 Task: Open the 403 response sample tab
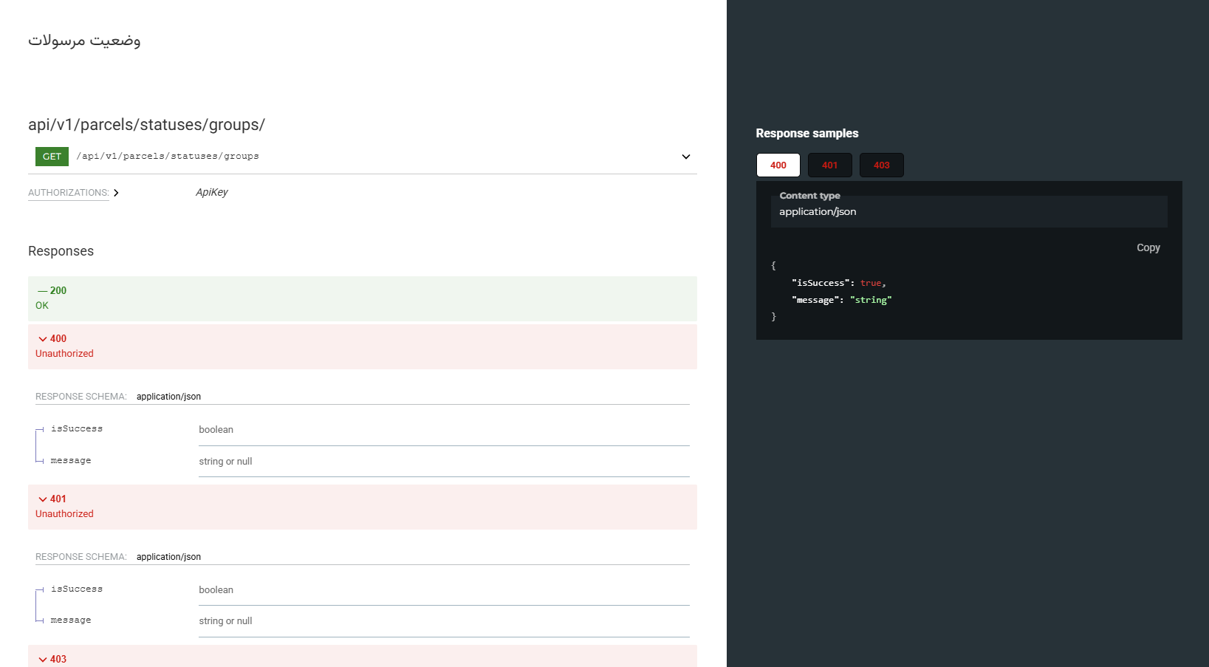(881, 165)
